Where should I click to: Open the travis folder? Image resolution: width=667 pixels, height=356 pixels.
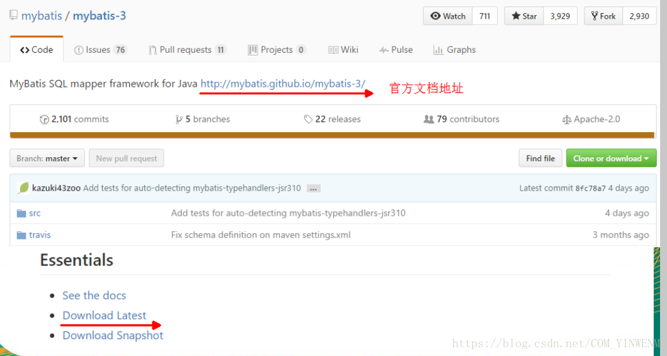[x=40, y=235]
